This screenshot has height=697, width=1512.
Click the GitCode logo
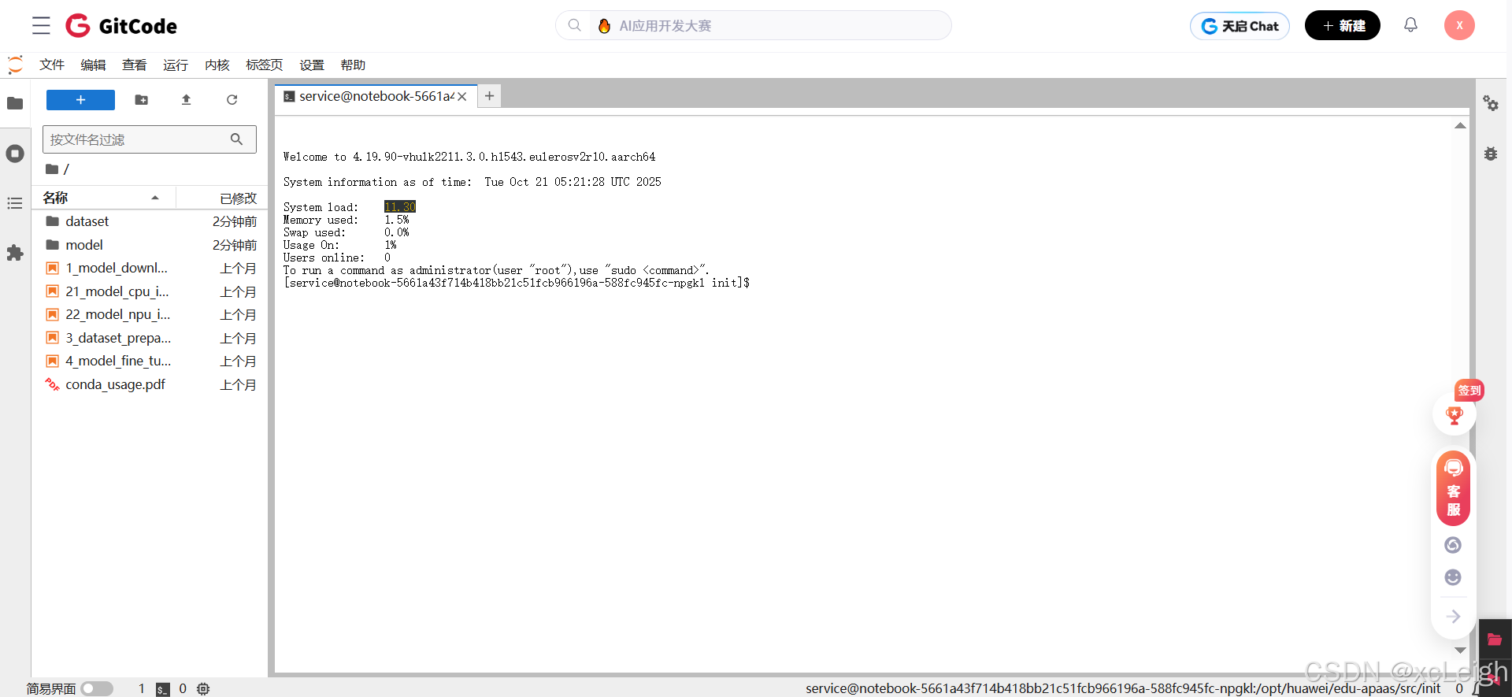point(121,26)
